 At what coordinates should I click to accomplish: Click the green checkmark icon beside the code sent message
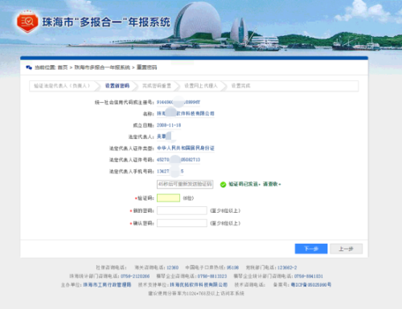pyautogui.click(x=223, y=185)
